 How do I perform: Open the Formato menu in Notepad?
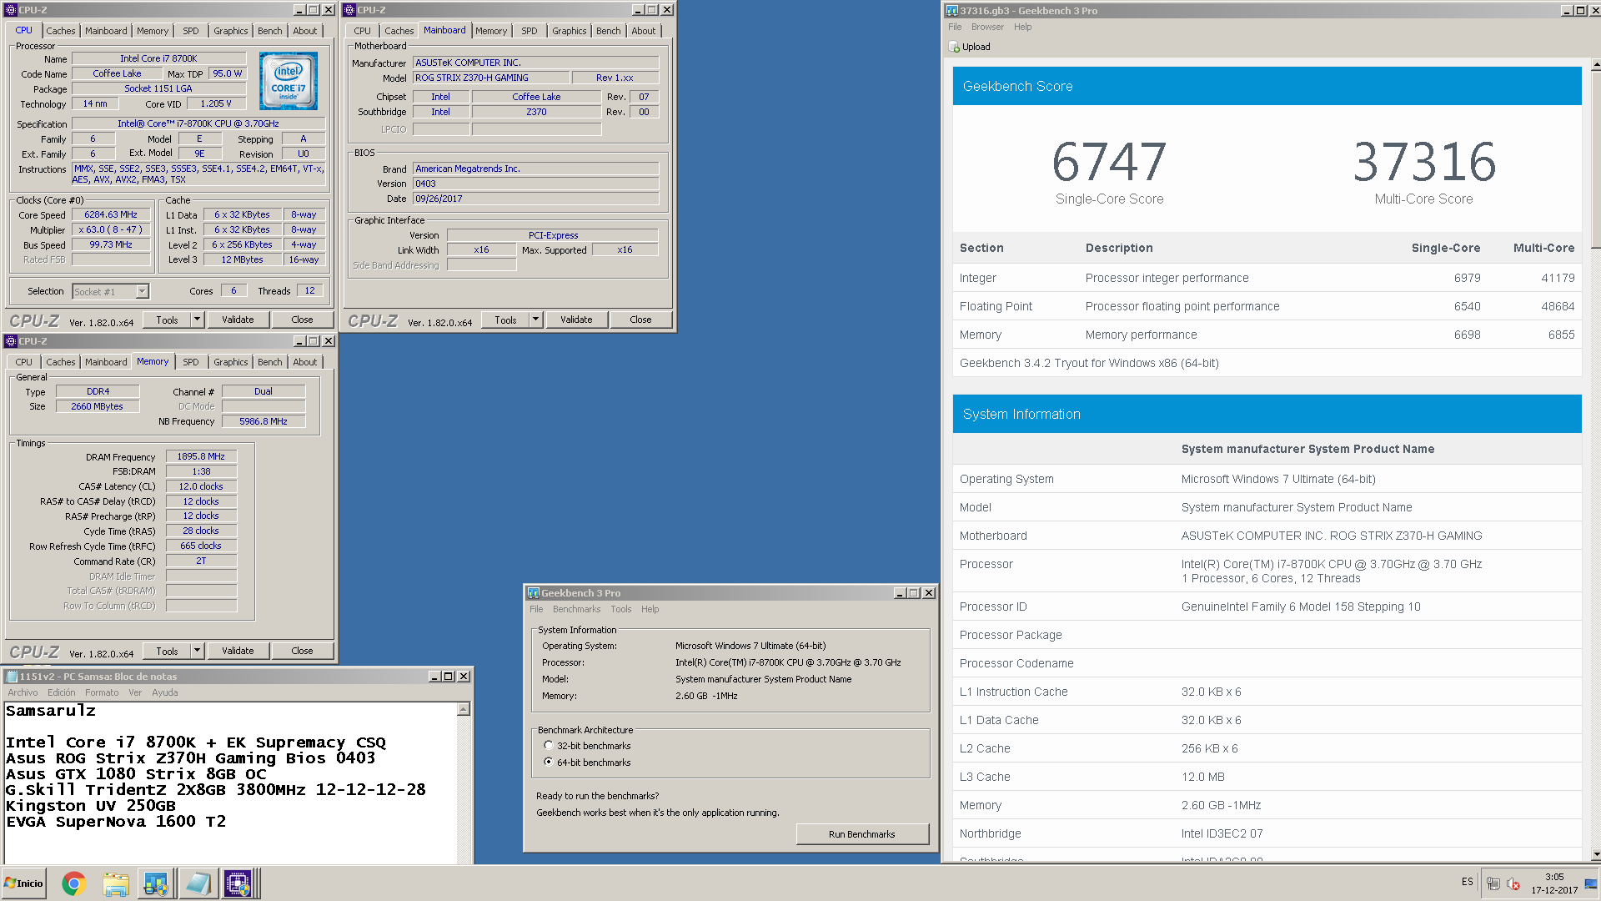click(x=102, y=692)
